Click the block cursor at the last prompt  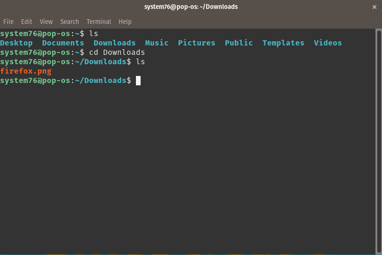coord(138,81)
